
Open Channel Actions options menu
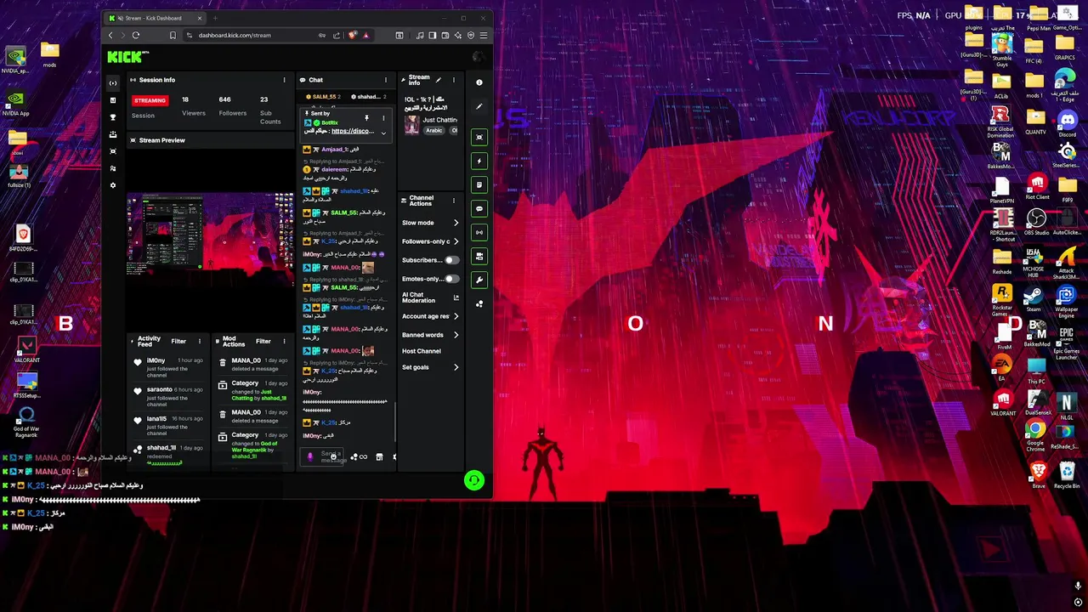pyautogui.click(x=454, y=201)
